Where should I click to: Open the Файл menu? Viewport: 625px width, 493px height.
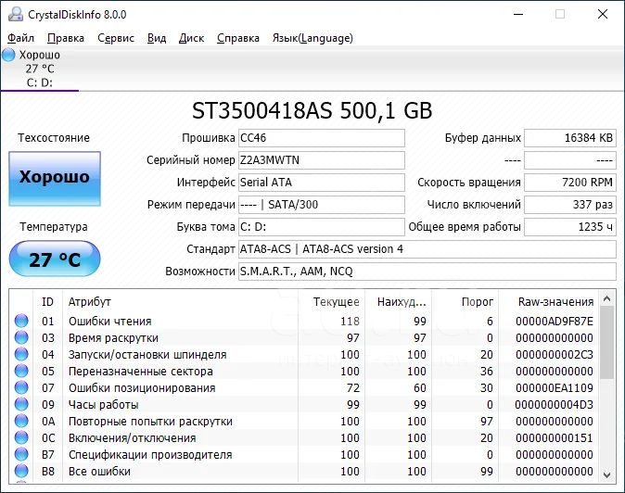point(20,38)
